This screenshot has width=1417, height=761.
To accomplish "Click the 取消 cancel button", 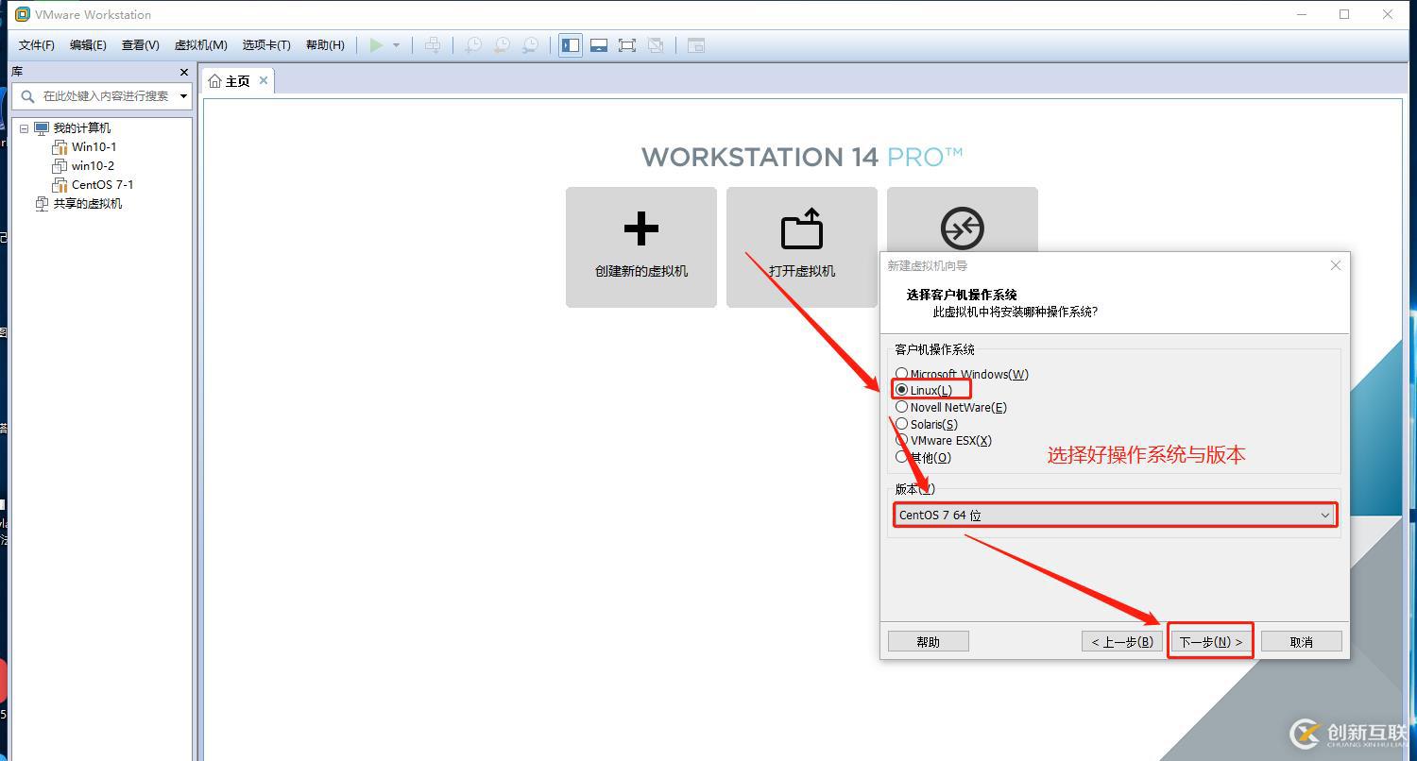I will tap(1301, 642).
